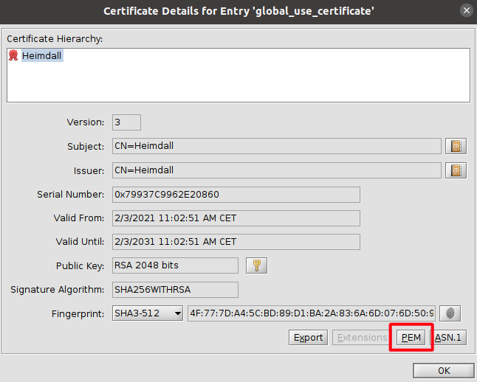Click the Version field showing 3

click(x=126, y=122)
